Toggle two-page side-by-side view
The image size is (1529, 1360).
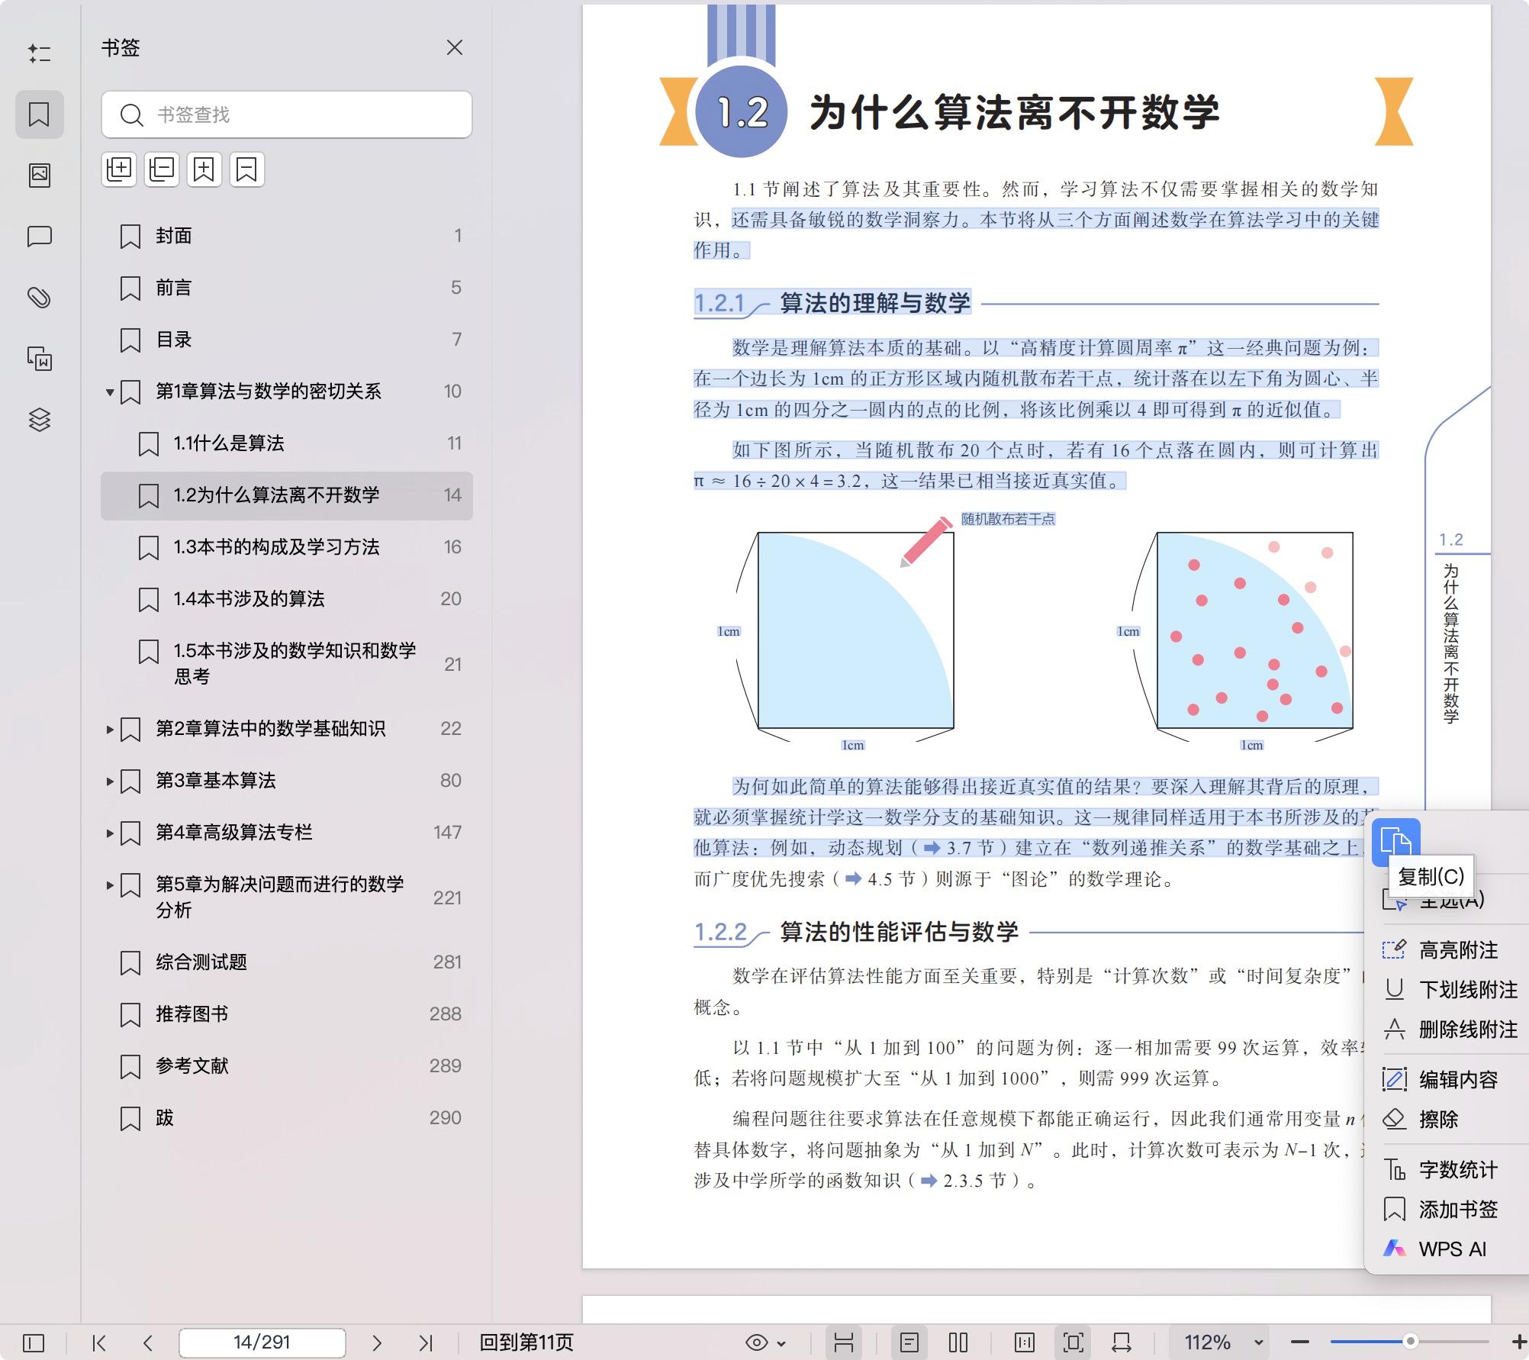click(x=958, y=1342)
